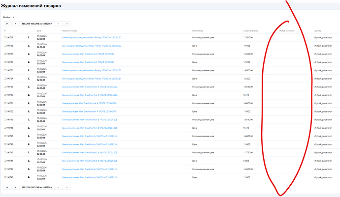Screen dimensions: 340x197
Task: Expand the Найти search filter
Action: pyautogui.click(x=8, y=17)
